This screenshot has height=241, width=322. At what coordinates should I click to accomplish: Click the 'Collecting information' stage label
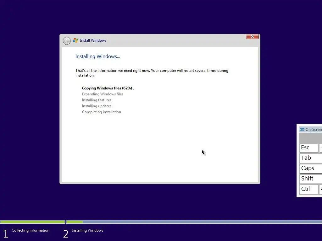31,230
